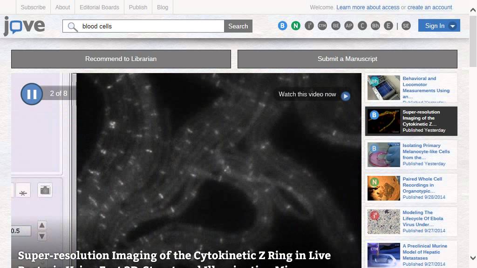
Task: Click the magnifying glass search icon
Action: [x=72, y=27]
